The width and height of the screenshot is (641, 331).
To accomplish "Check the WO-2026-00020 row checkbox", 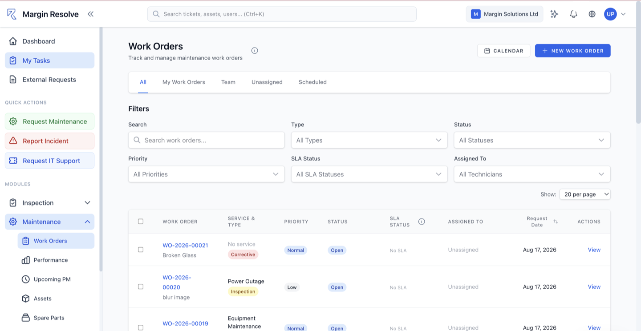I will point(141,287).
